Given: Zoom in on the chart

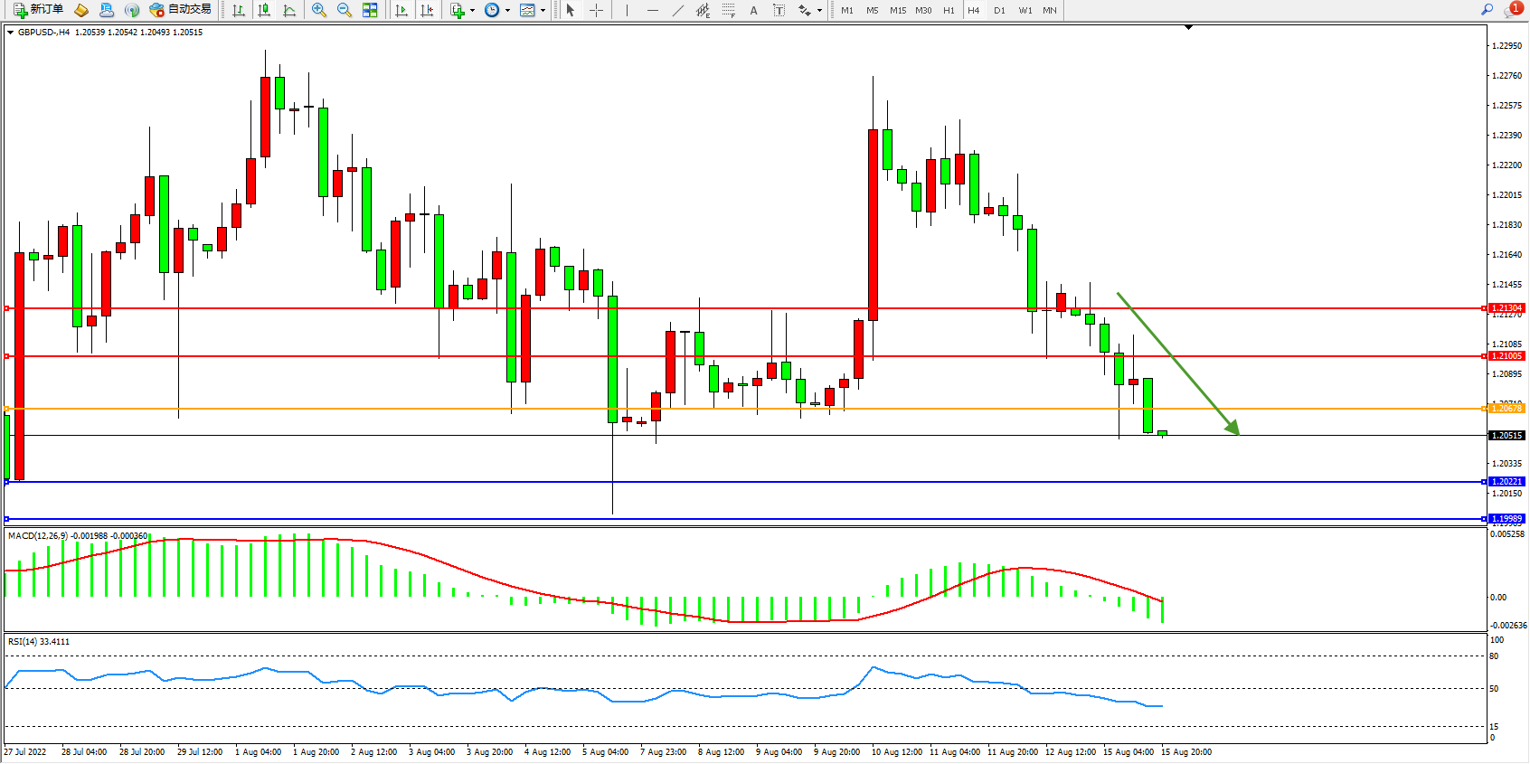Looking at the screenshot, I should click(319, 10).
